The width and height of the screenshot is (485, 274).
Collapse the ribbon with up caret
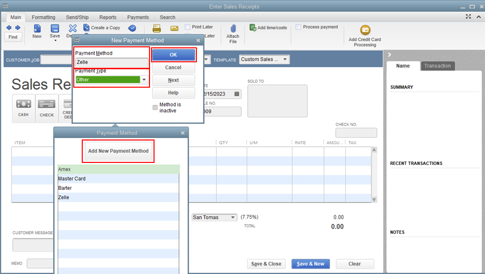coord(479,17)
